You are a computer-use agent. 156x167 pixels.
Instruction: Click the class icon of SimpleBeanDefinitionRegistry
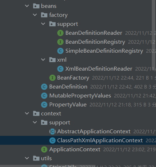tap(60, 51)
